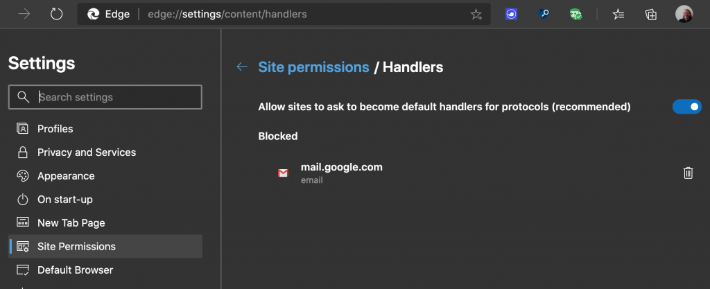Delete mail.google.com handler with trash icon
This screenshot has height=289, width=710.
coord(688,173)
